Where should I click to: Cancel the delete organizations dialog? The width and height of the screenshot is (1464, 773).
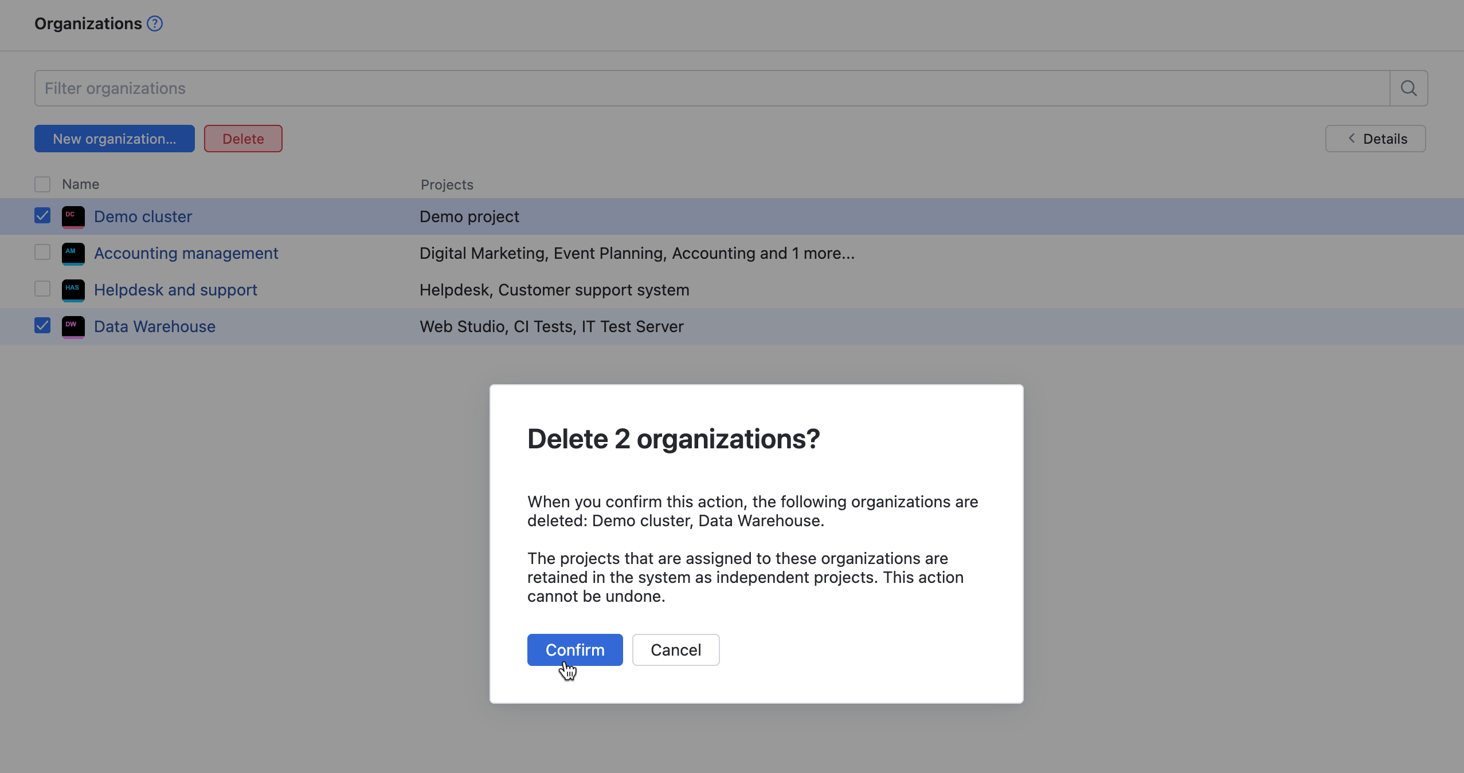point(675,650)
